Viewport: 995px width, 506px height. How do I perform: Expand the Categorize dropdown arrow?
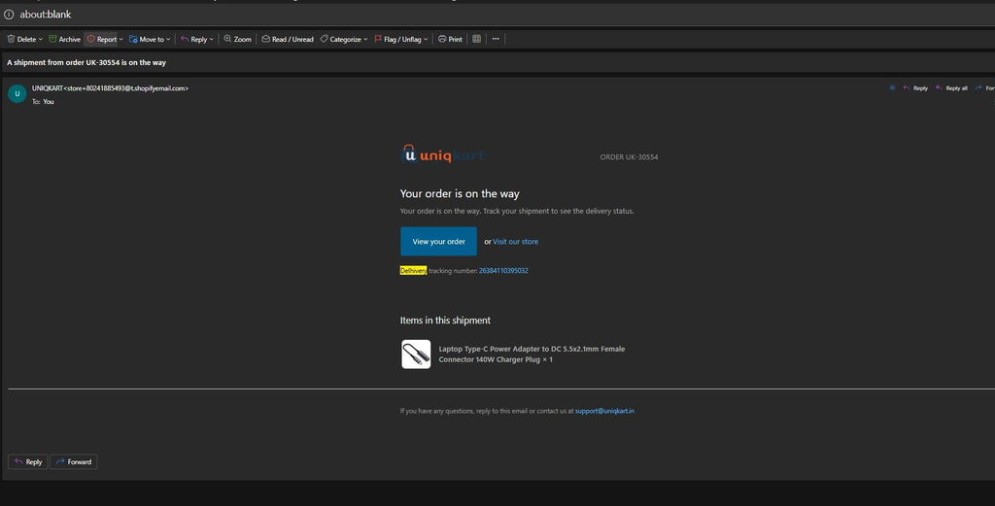(365, 39)
